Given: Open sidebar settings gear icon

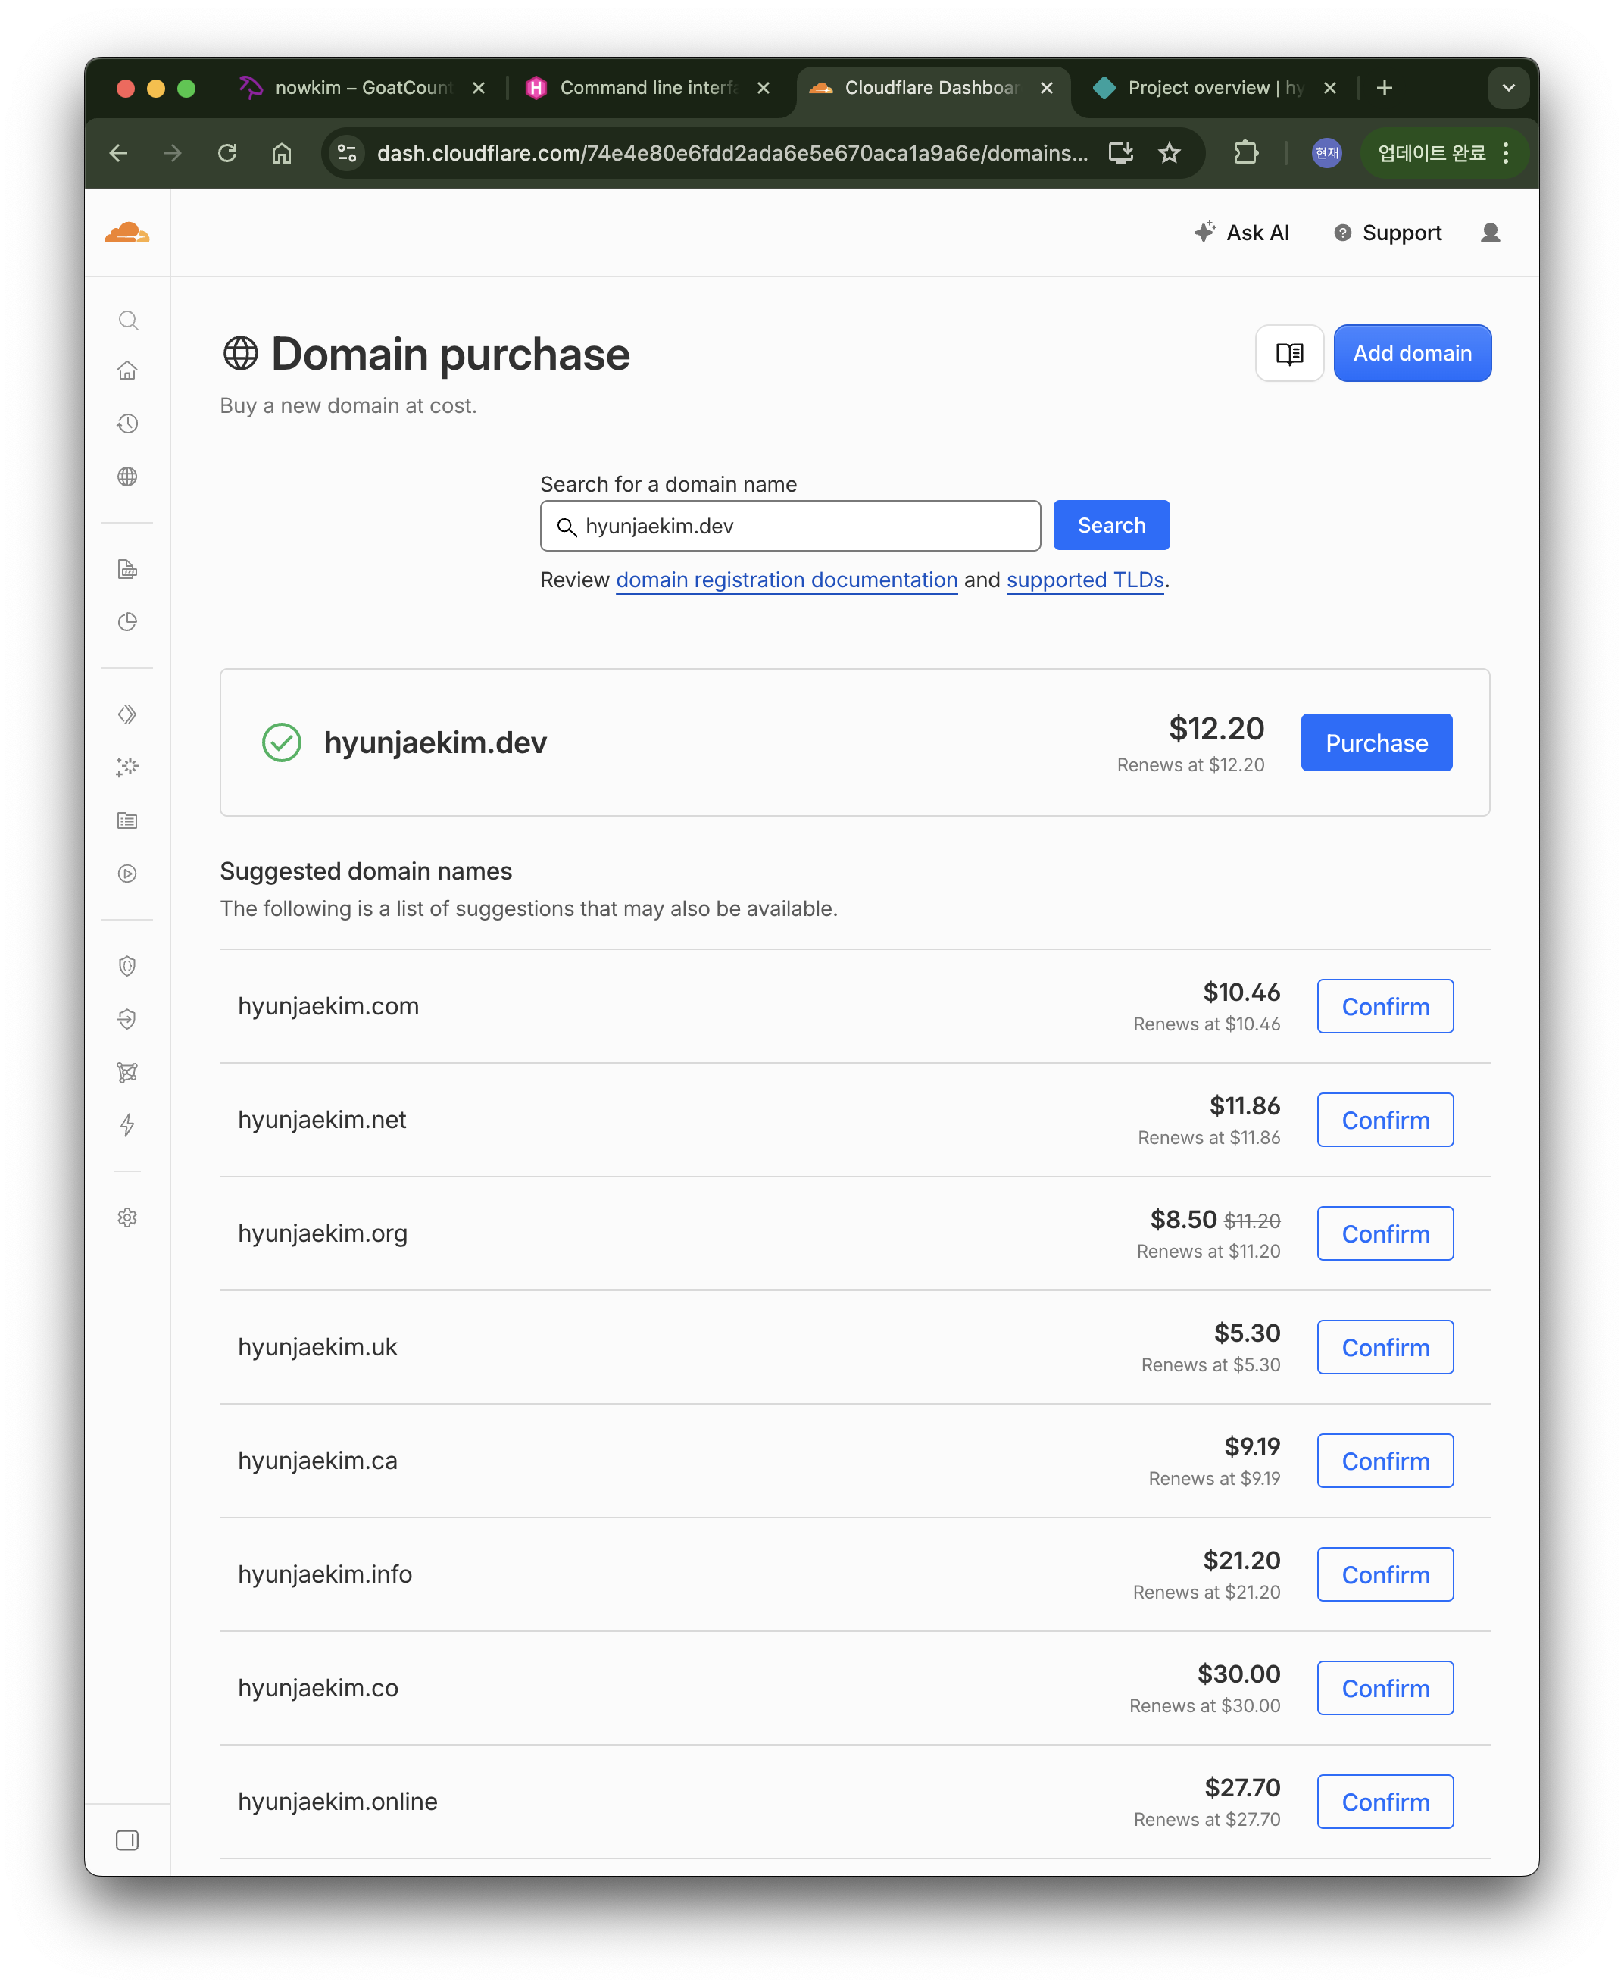Looking at the screenshot, I should tap(128, 1217).
